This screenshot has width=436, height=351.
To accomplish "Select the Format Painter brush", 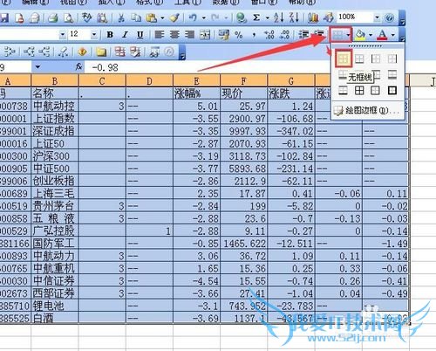I will pyautogui.click(x=174, y=18).
